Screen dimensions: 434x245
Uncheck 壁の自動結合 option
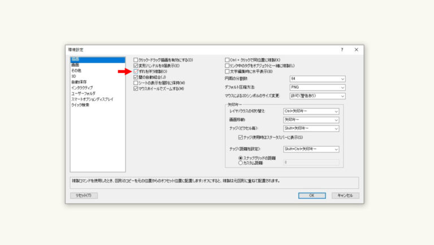point(136,77)
